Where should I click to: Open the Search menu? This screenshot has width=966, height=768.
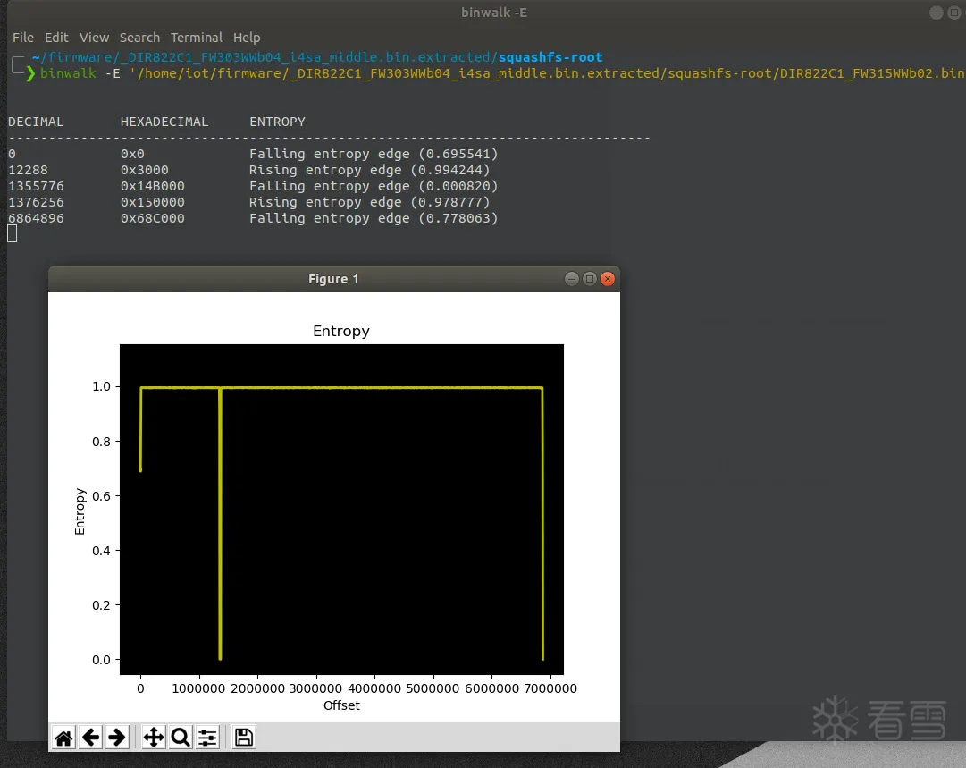[139, 38]
